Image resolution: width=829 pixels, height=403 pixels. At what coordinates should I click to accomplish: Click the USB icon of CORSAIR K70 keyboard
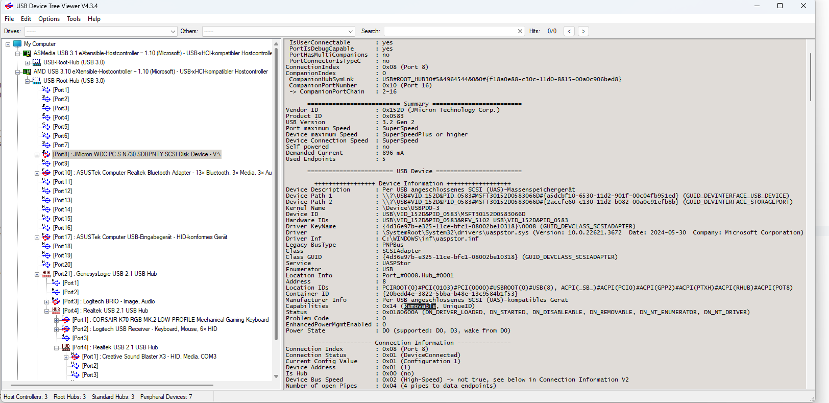click(x=66, y=320)
